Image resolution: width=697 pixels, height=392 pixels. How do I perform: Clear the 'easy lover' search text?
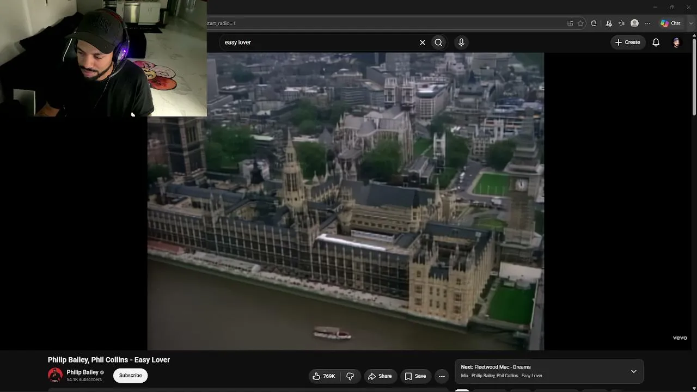click(x=422, y=42)
